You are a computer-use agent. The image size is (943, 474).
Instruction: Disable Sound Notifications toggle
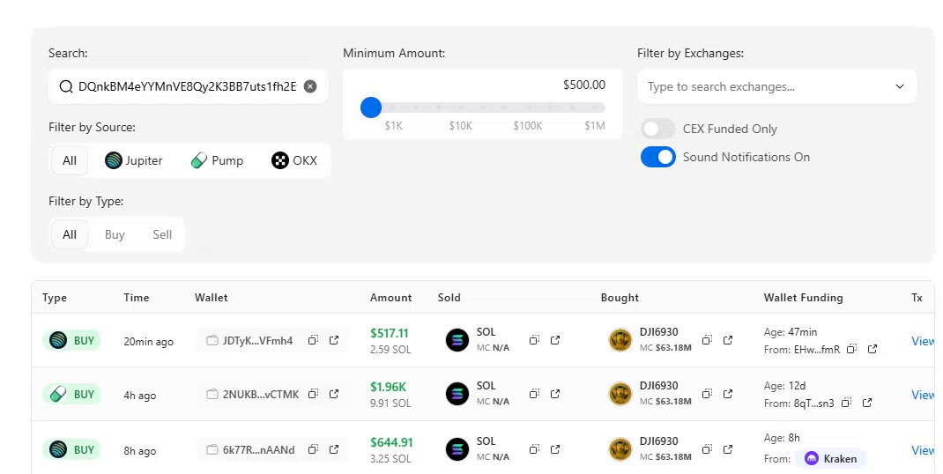pyautogui.click(x=658, y=157)
